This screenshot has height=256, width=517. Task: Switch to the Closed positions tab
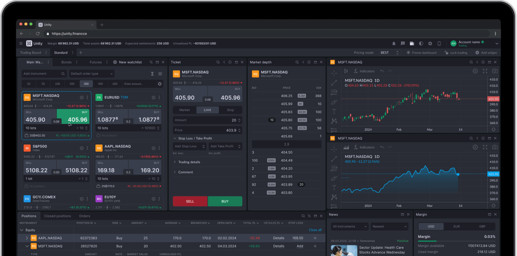click(x=58, y=216)
